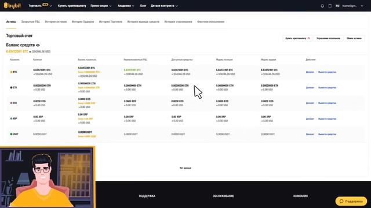Image resolution: width=371 pixels, height=208 pixels.
Task: Open the notifications bell icon
Action: point(322,6)
